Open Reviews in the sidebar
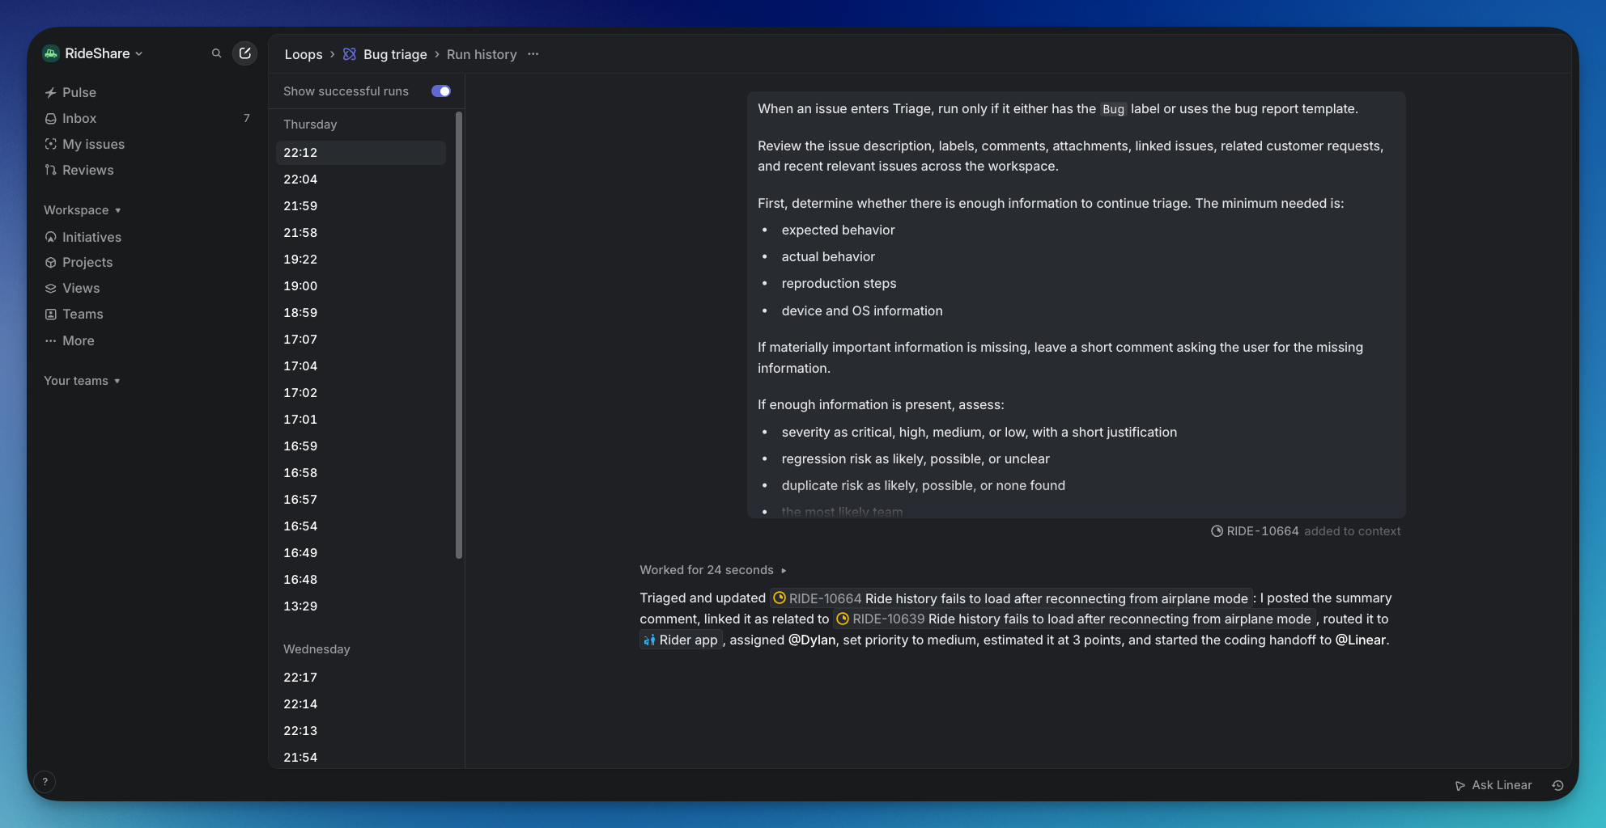1606x828 pixels. (88, 170)
